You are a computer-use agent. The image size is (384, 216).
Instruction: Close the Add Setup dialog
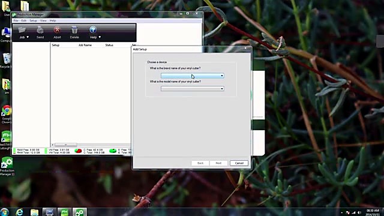pos(245,48)
